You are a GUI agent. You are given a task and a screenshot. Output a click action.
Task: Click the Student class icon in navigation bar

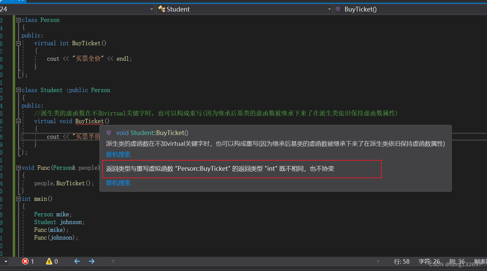pyautogui.click(x=162, y=9)
